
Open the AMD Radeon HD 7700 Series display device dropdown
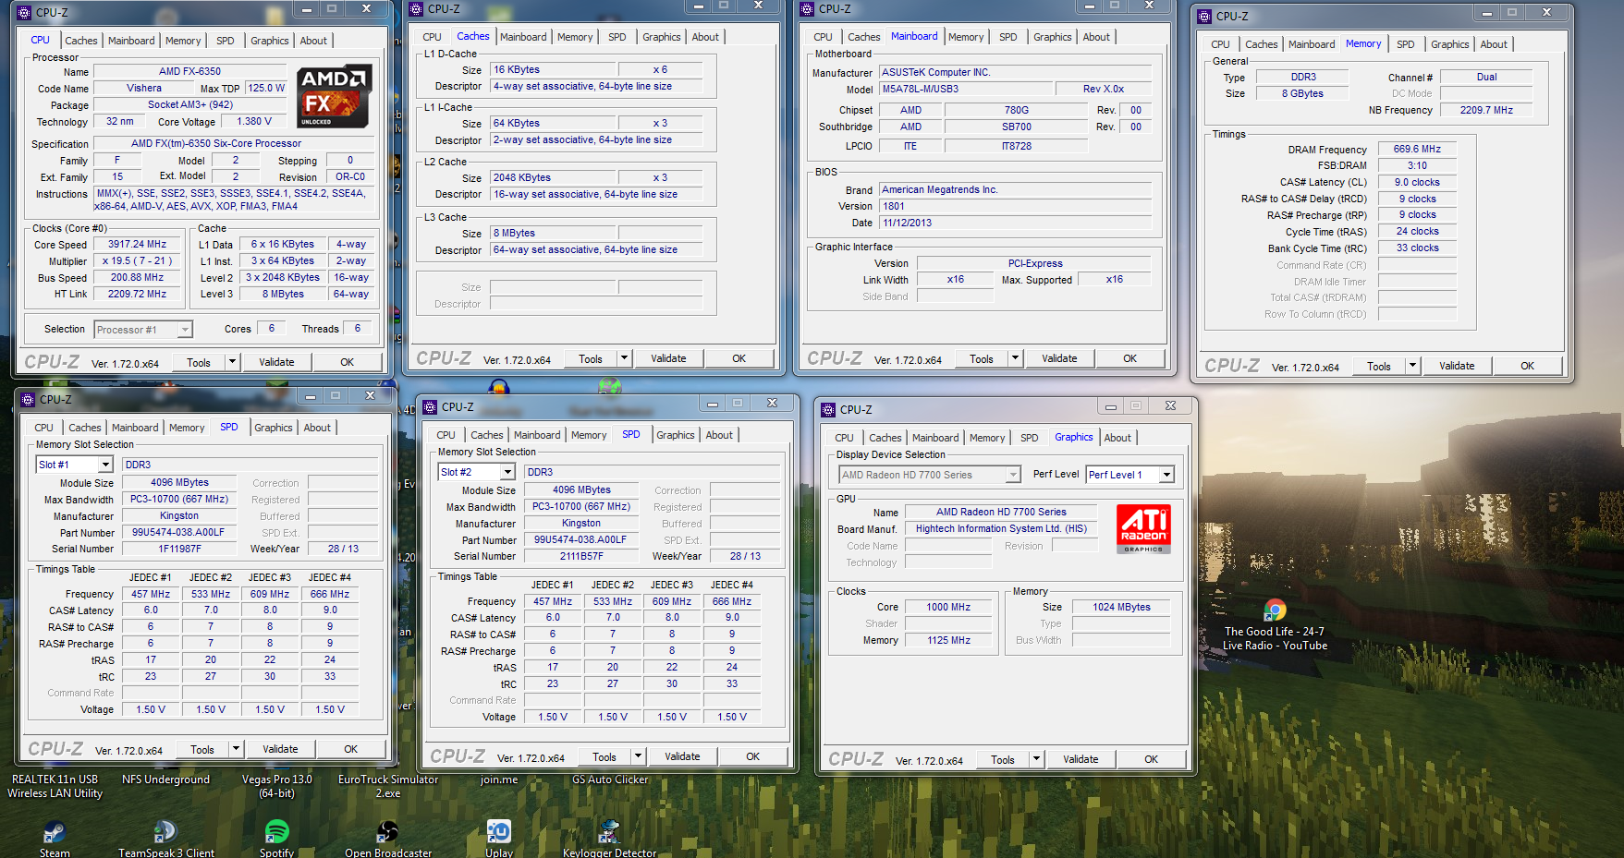(x=1013, y=475)
